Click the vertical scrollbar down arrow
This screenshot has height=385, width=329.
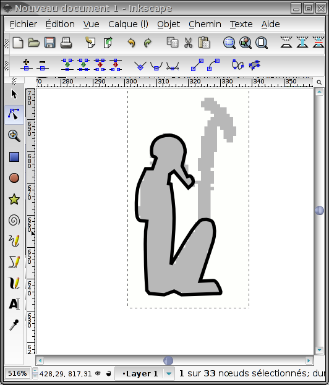pyautogui.click(x=319, y=350)
